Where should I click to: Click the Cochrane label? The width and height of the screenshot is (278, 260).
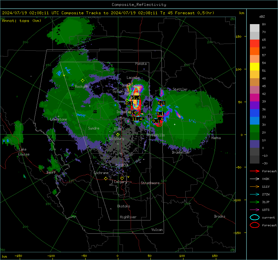101,173
